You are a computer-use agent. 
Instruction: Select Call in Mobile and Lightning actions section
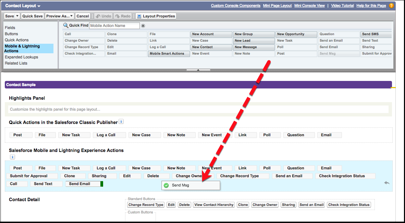(x=17, y=184)
